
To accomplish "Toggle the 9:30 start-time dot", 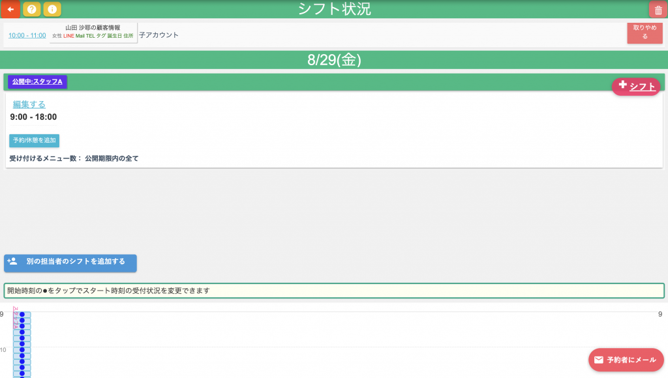I will (22, 332).
